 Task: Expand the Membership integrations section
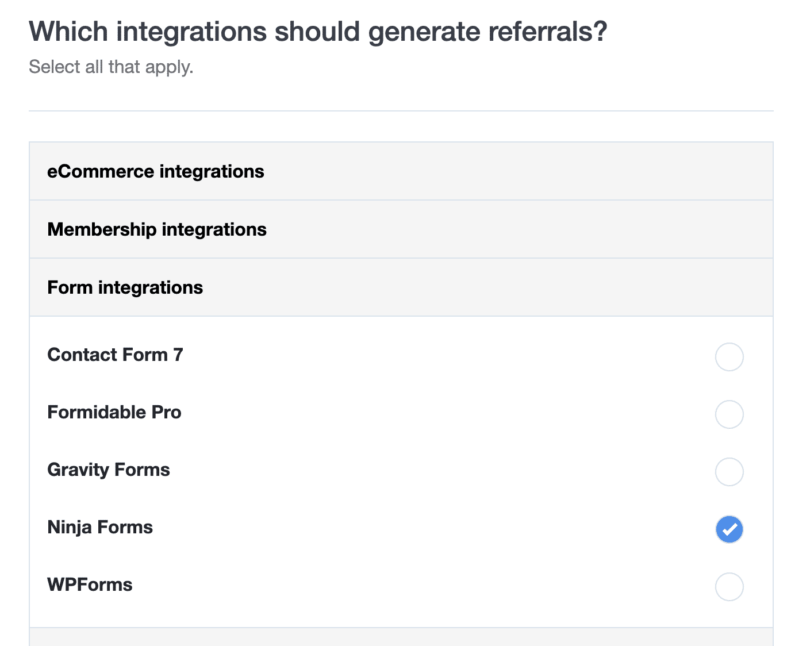(157, 229)
